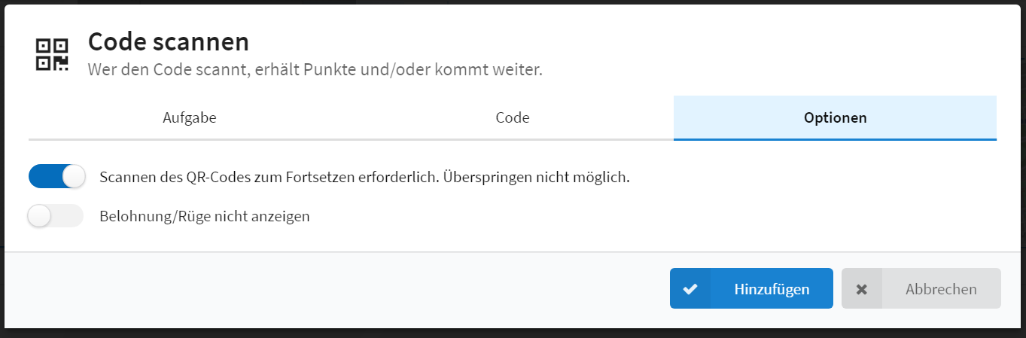
Task: Click the checkmark icon on Hinzufügen
Action: (x=690, y=289)
